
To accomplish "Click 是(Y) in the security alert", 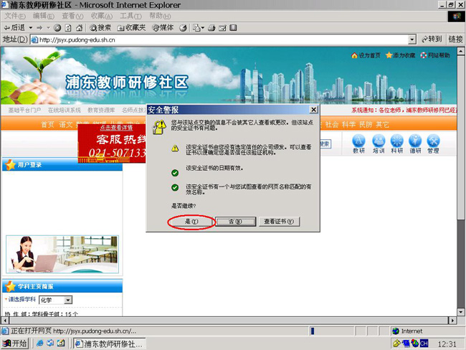I will pos(191,222).
